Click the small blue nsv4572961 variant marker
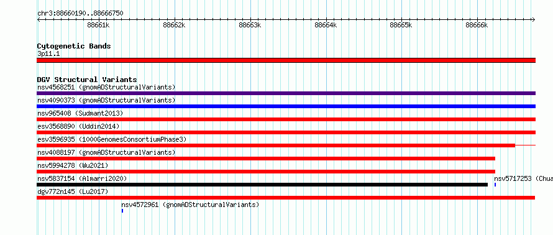 [x=122, y=211]
